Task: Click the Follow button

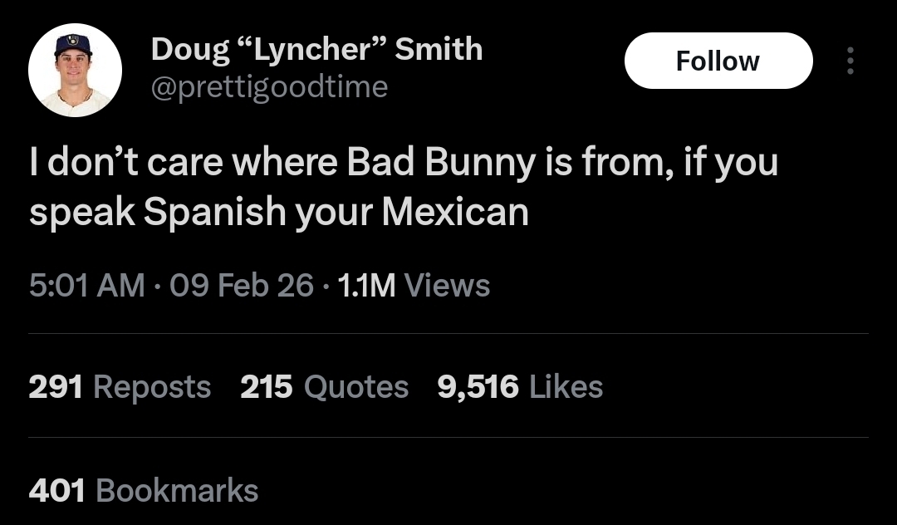Action: (x=718, y=61)
